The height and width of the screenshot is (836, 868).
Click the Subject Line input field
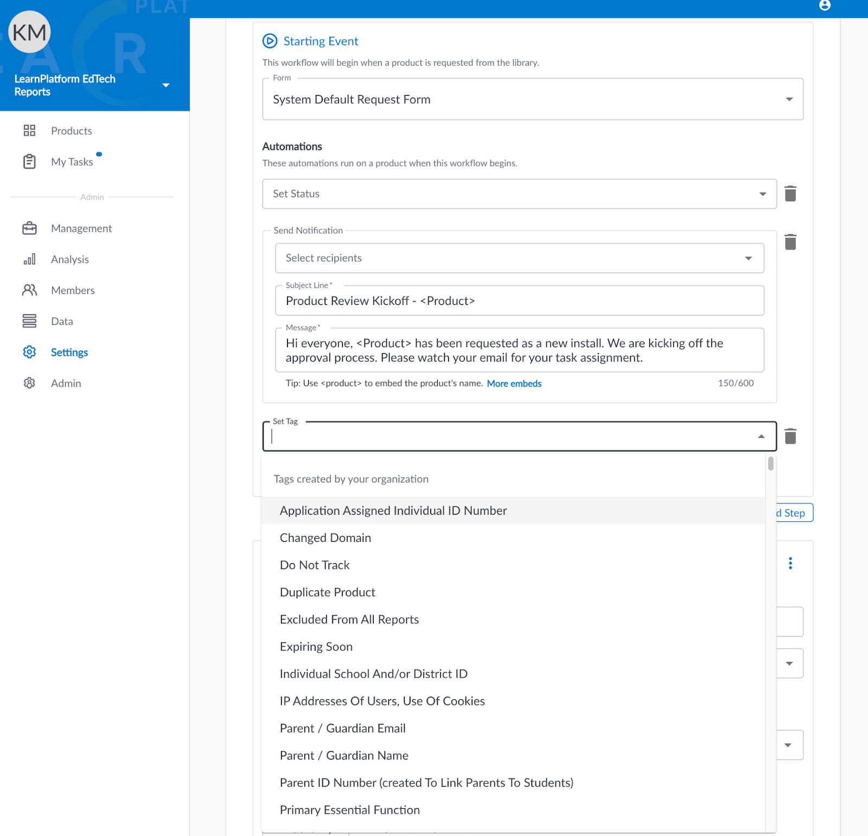pyautogui.click(x=520, y=301)
